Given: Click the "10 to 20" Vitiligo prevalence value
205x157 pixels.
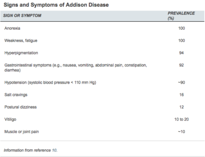Looking at the screenshot, I should click(x=181, y=119).
